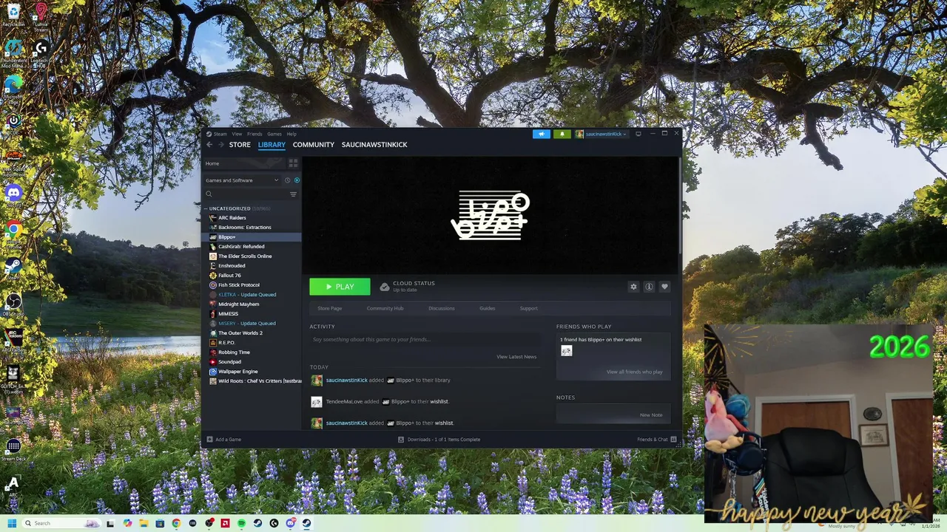947x532 pixels.
Task: Click the Add a Game plus icon
Action: click(x=209, y=440)
